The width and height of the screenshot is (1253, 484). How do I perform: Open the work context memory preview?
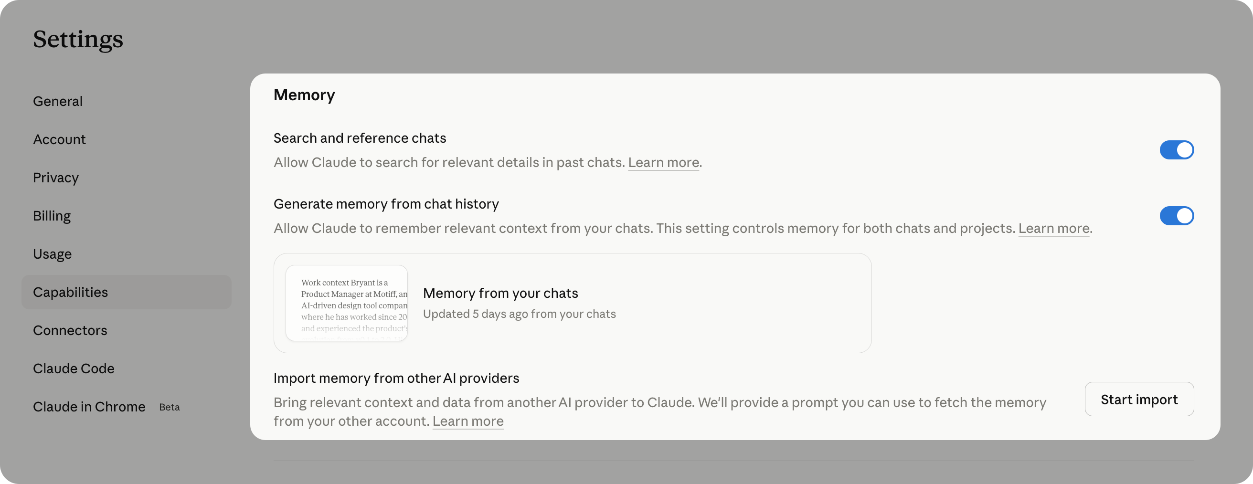pos(346,303)
